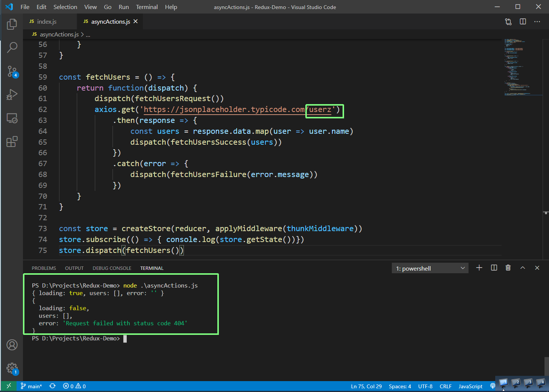
Task: Switch to virtual desktop 4 icon
Action: point(540,383)
